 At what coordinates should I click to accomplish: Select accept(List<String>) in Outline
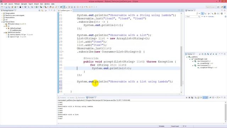206,68
